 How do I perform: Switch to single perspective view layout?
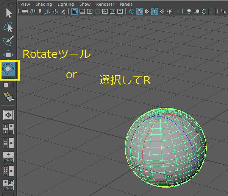point(8,115)
